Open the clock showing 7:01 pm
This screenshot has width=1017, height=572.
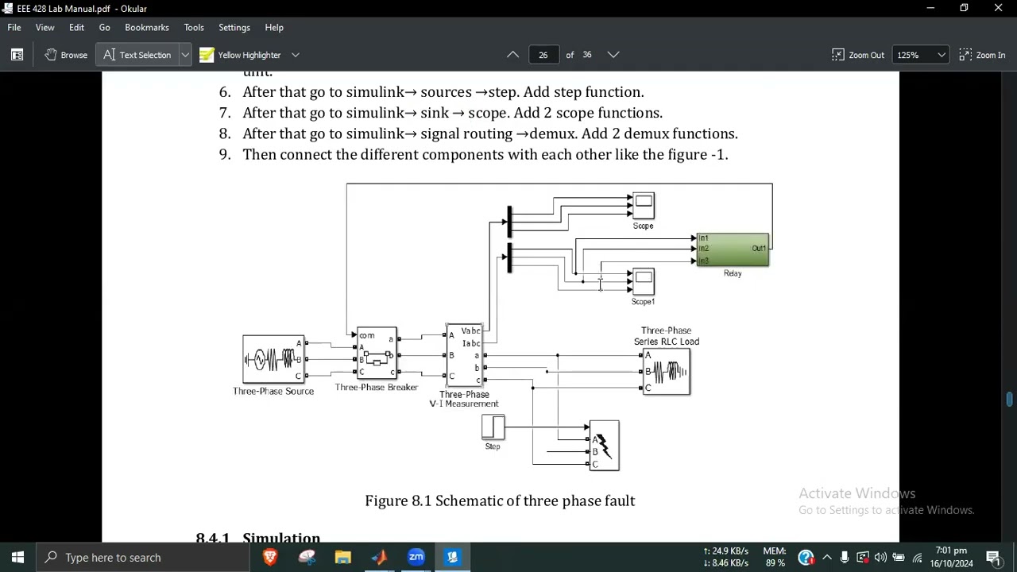(x=951, y=558)
